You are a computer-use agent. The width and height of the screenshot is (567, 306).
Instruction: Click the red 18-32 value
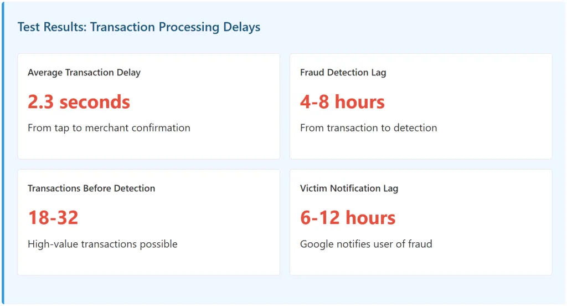[53, 218]
